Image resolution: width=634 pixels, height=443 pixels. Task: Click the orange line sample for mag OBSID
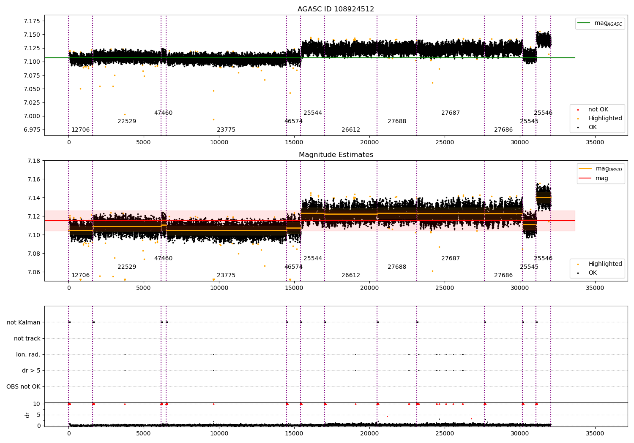coord(585,169)
